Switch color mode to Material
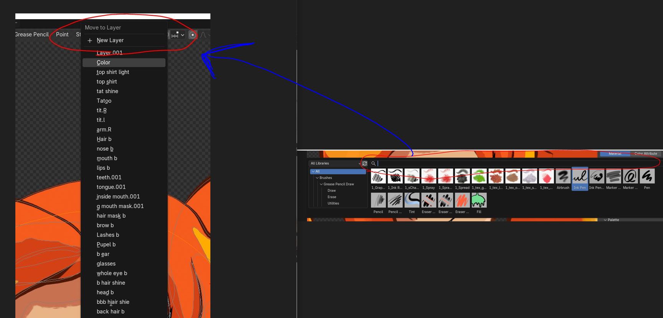Image resolution: width=663 pixels, height=318 pixels. click(615, 153)
